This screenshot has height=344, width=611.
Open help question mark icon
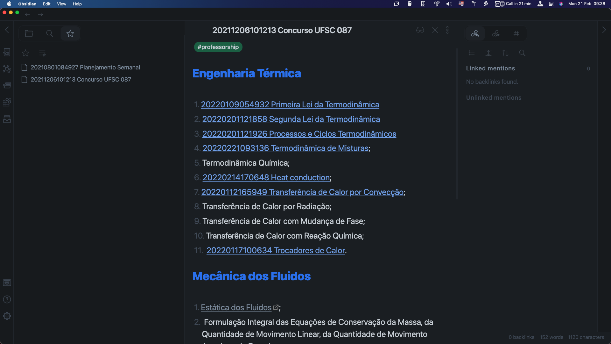(7, 299)
